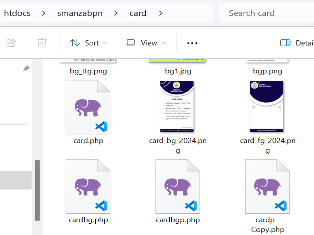Screen dimensions: 314x235
Task: Select the cardp - Copy.php file icon
Action: click(x=267, y=186)
